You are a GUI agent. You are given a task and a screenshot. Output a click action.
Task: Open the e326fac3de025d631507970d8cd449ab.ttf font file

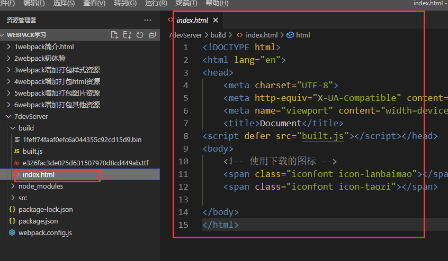pyautogui.click(x=85, y=163)
